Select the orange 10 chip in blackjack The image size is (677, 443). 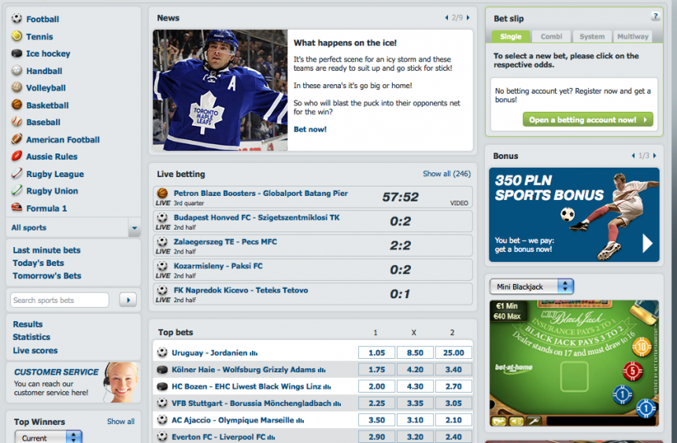642,347
